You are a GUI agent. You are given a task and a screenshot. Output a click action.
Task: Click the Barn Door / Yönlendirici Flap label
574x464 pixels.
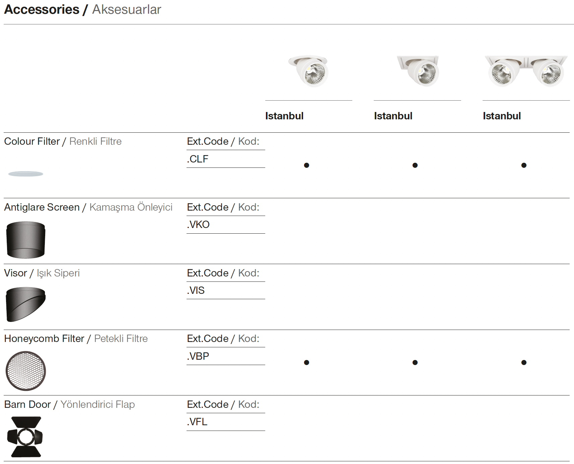pos(69,404)
